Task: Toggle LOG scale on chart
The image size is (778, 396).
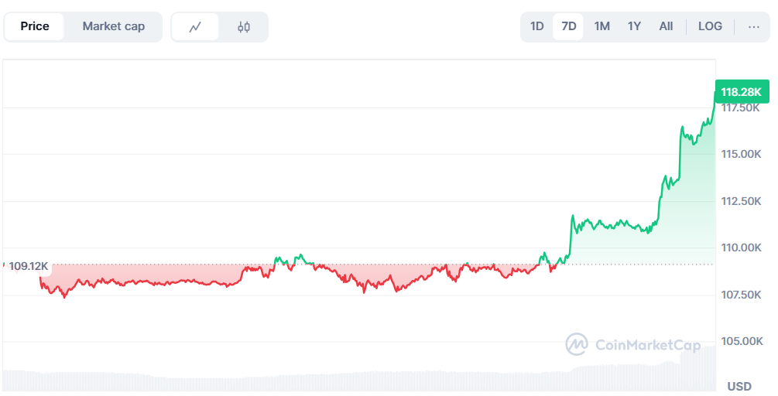Action: pos(710,26)
